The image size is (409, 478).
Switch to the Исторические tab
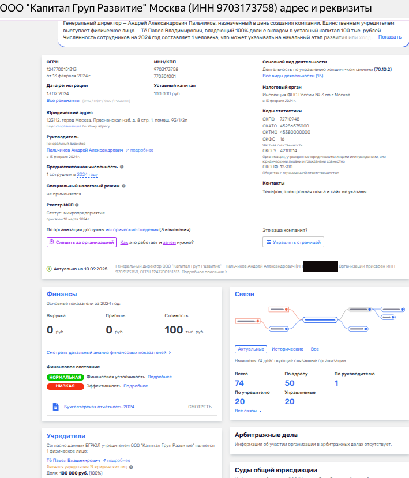coord(287,349)
